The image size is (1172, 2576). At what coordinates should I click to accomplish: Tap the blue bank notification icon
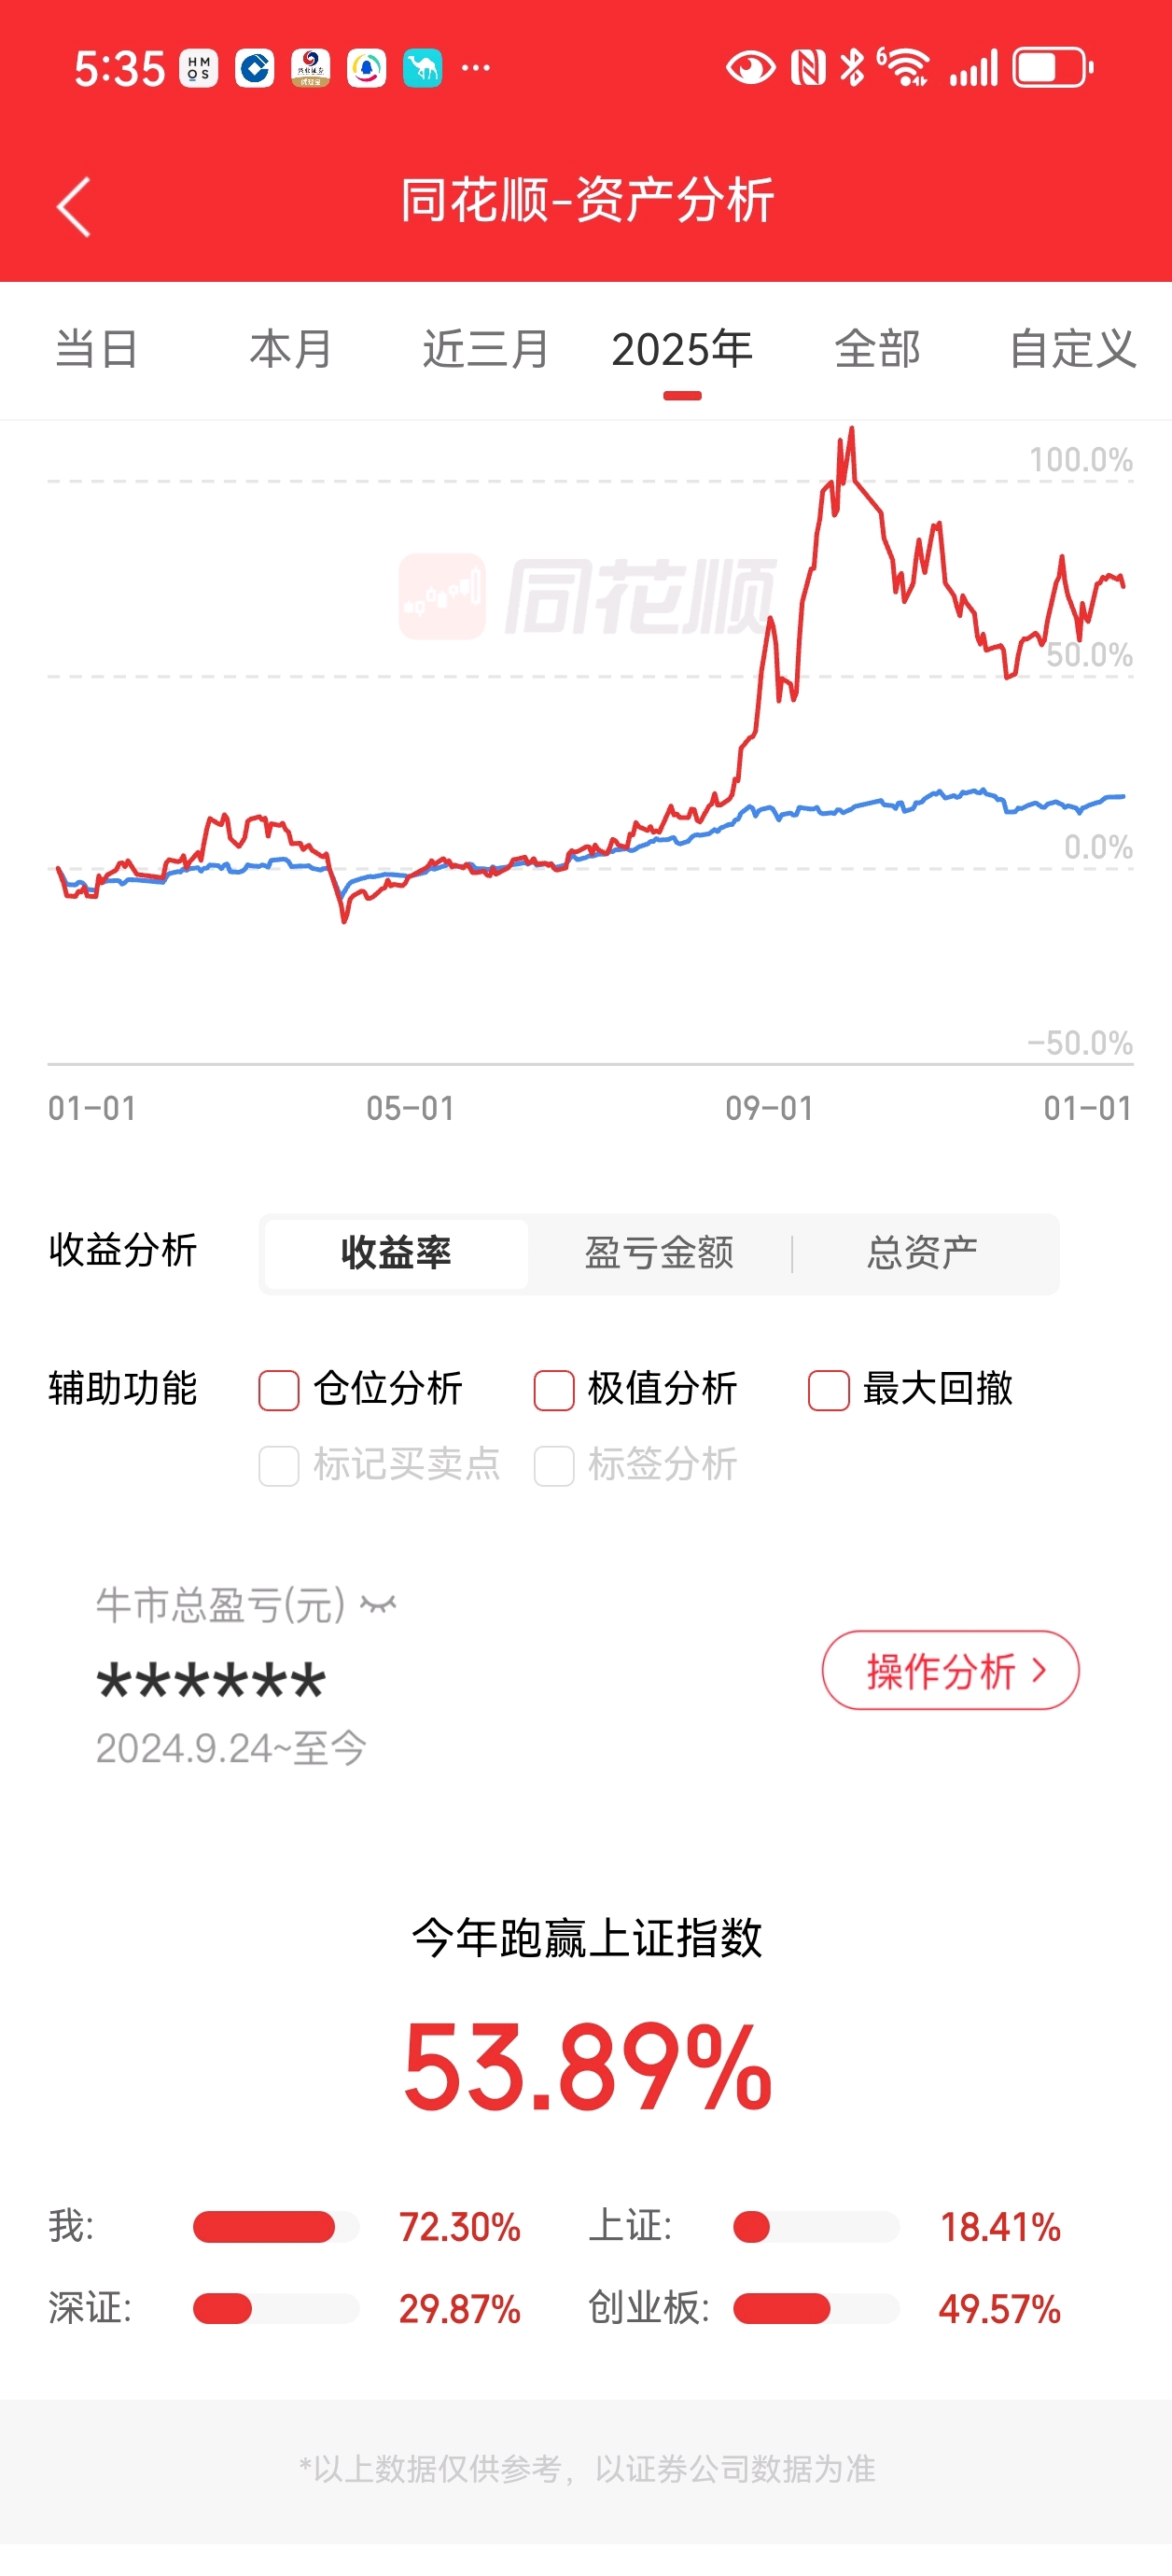254,69
